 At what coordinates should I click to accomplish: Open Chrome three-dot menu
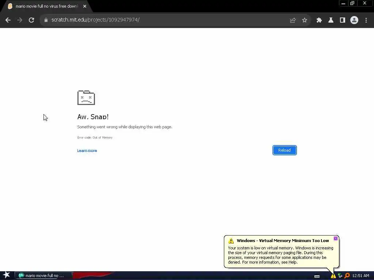pos(366,20)
